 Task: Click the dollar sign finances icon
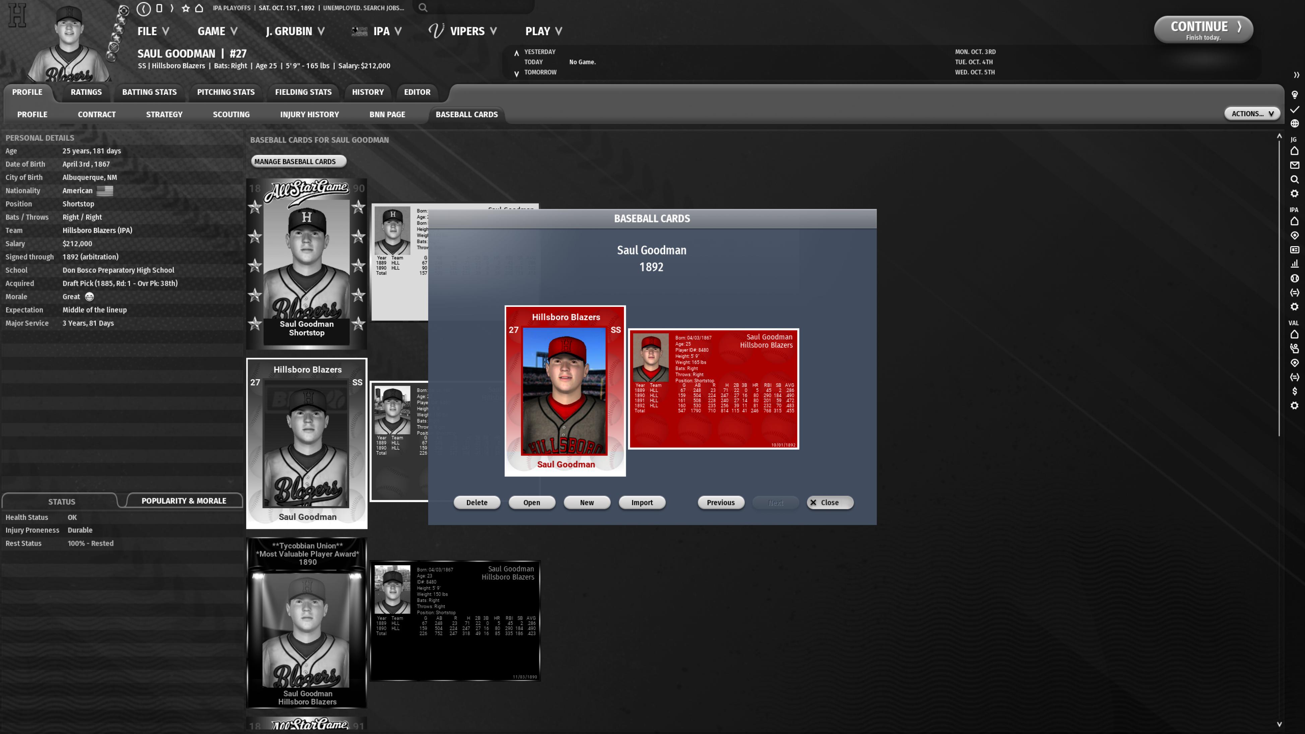1294,391
